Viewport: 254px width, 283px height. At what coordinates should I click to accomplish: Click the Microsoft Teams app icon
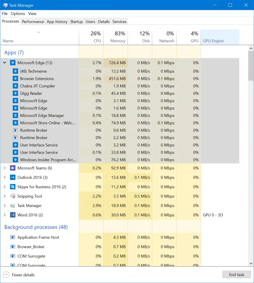12,168
